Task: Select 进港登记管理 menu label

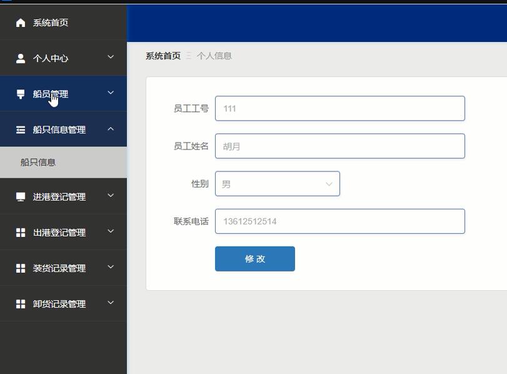Action: coord(59,197)
